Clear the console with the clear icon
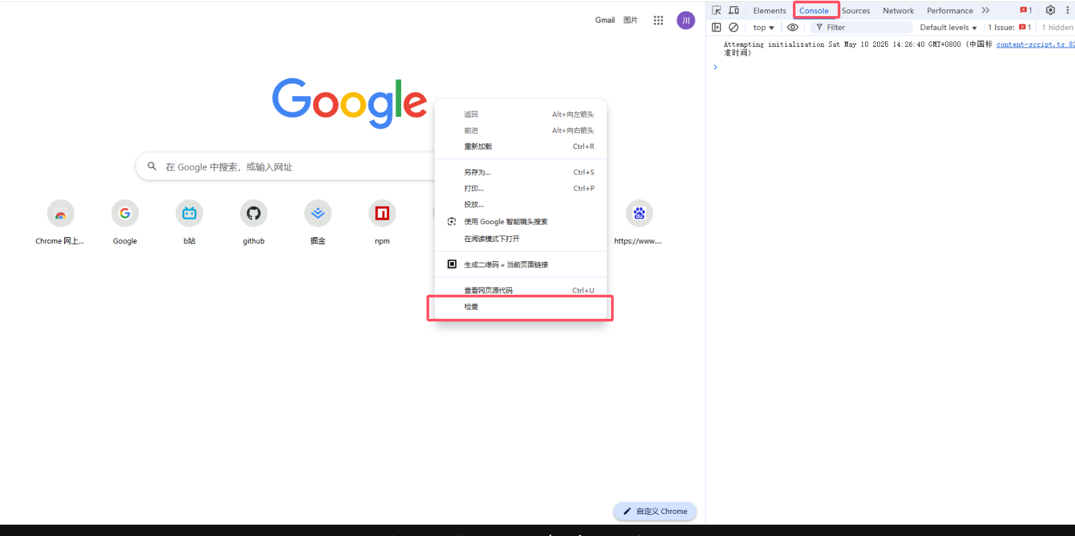Image resolution: width=1075 pixels, height=536 pixels. (733, 27)
